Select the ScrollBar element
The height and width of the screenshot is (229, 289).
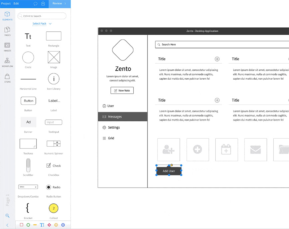[x=28, y=166]
